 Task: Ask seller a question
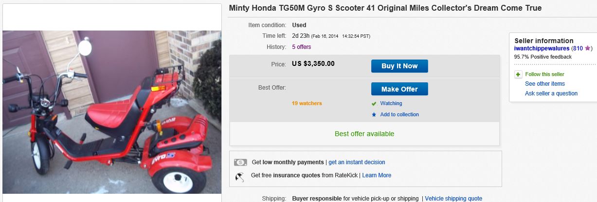coord(551,93)
